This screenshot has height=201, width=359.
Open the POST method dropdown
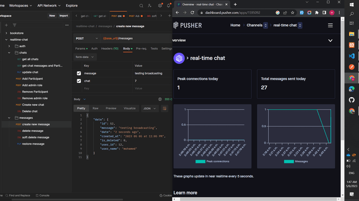[x=87, y=39]
